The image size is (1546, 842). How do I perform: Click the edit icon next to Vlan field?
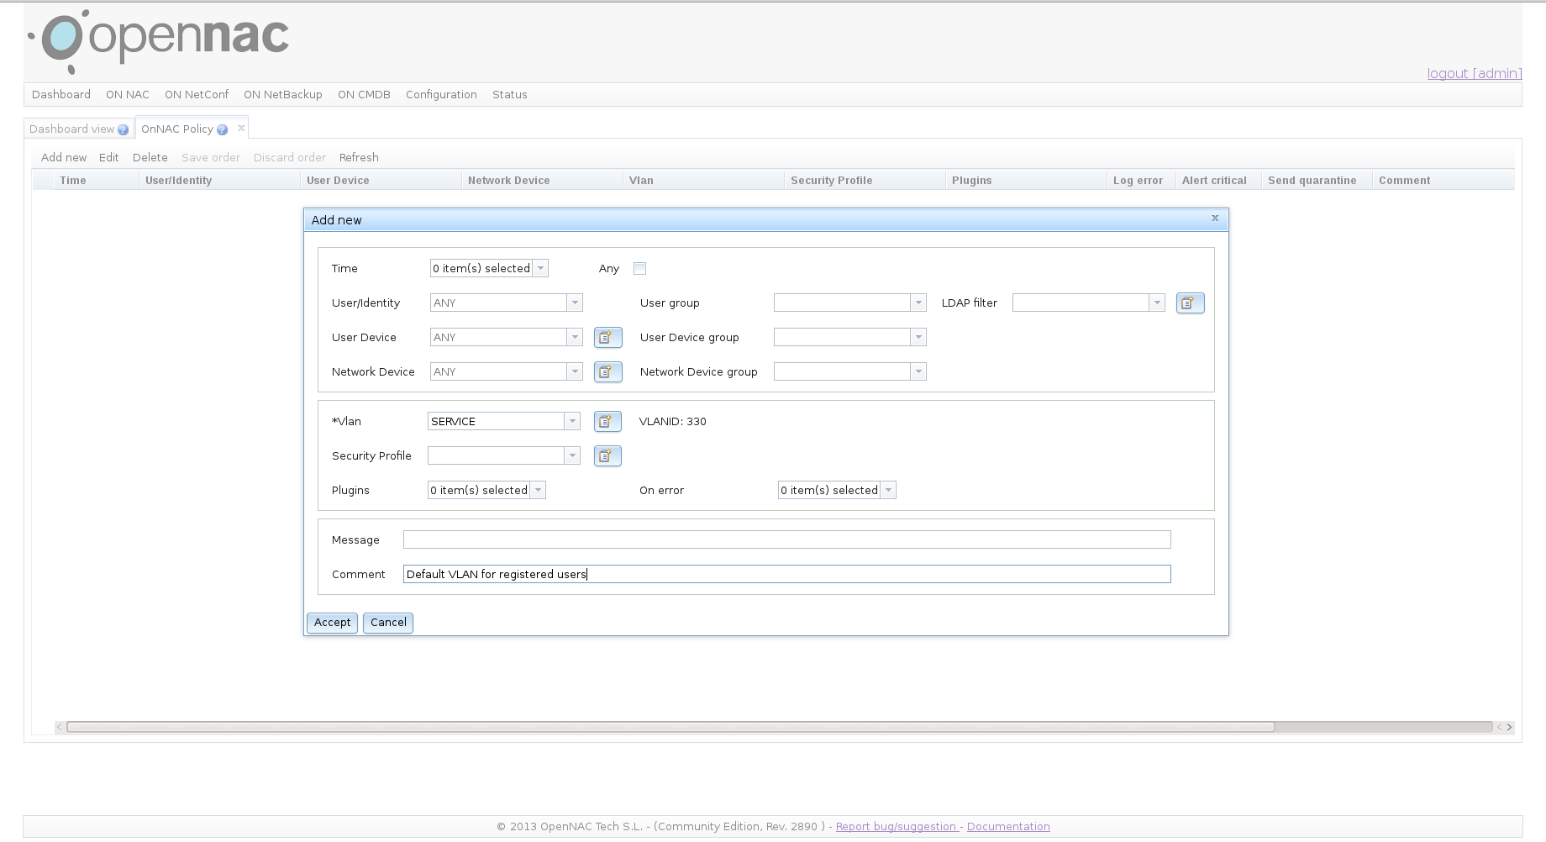[607, 421]
